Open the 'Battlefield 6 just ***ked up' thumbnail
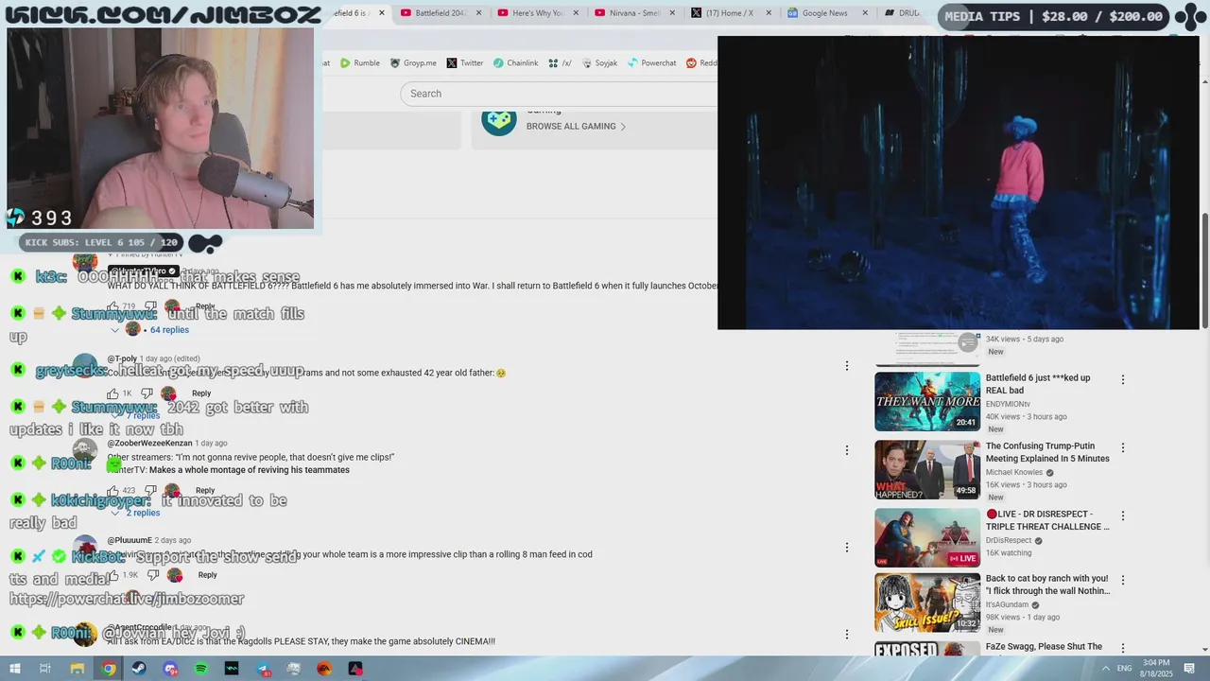Image resolution: width=1210 pixels, height=681 pixels. click(x=927, y=401)
